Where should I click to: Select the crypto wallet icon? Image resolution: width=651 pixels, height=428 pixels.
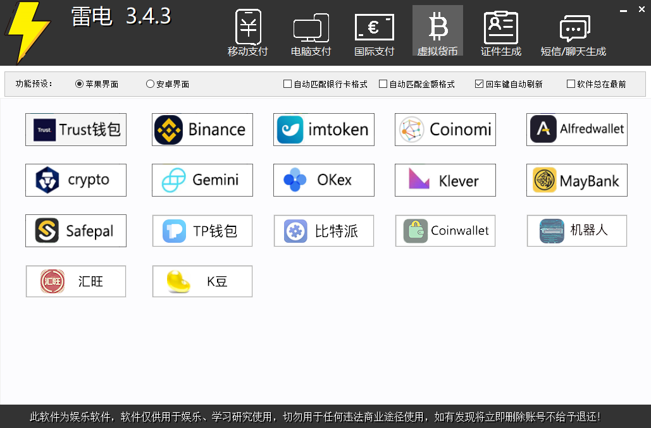[76, 180]
